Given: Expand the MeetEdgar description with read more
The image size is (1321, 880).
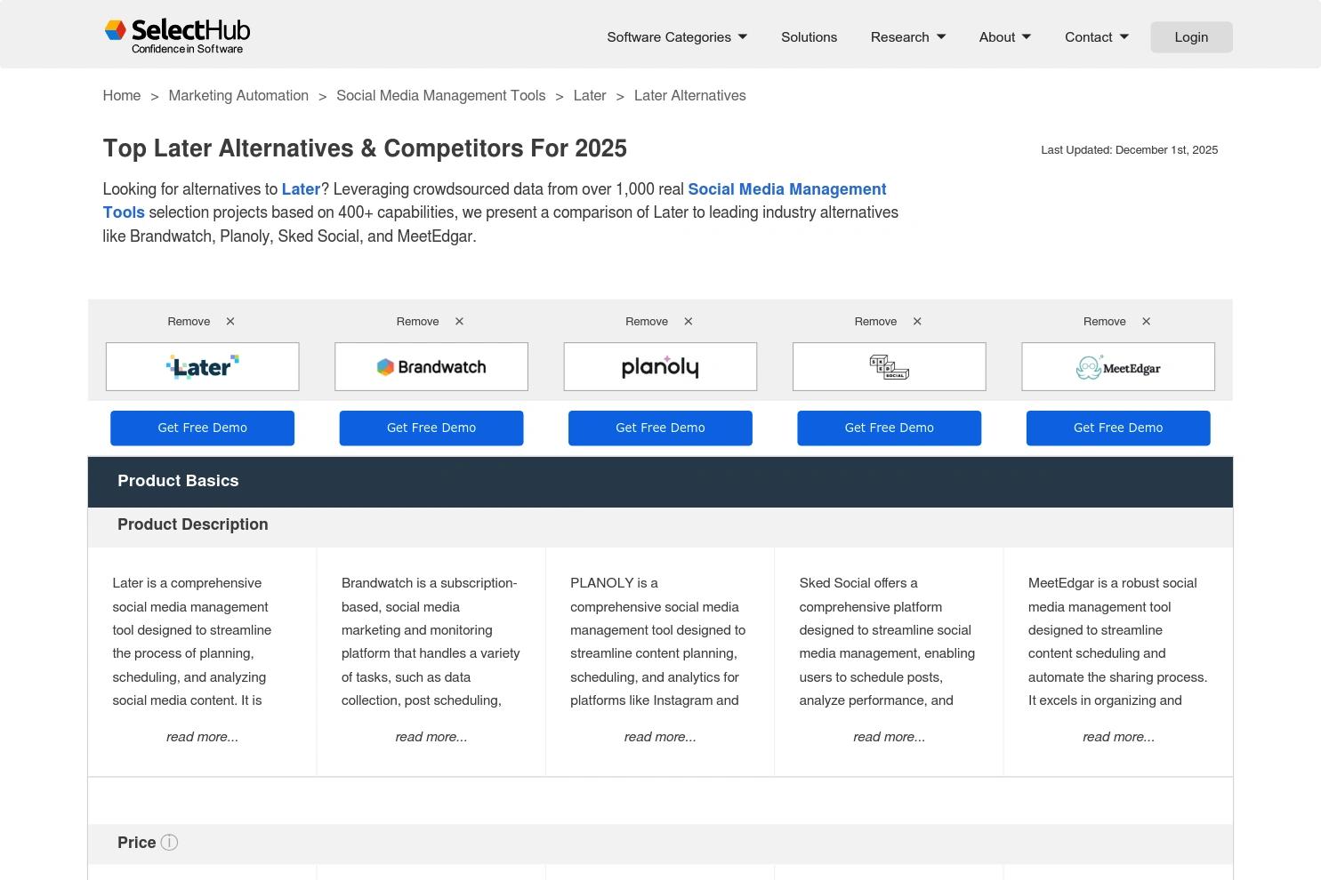Looking at the screenshot, I should (x=1118, y=737).
